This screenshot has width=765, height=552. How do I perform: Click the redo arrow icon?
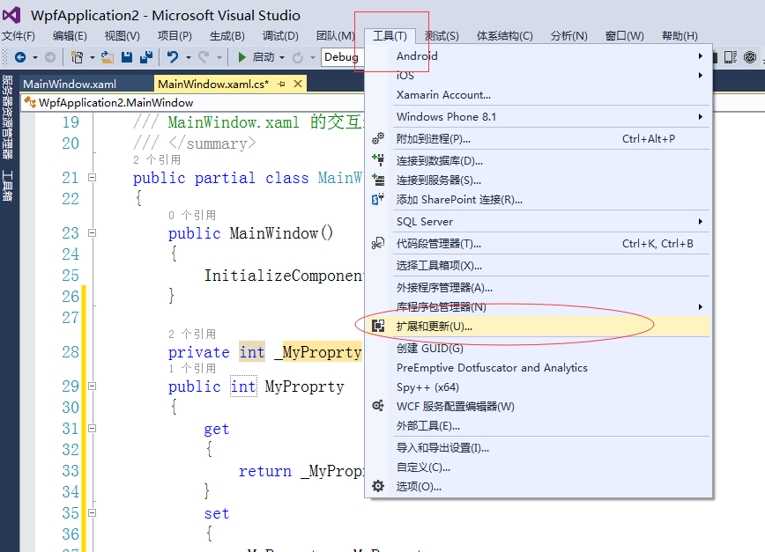coord(204,57)
